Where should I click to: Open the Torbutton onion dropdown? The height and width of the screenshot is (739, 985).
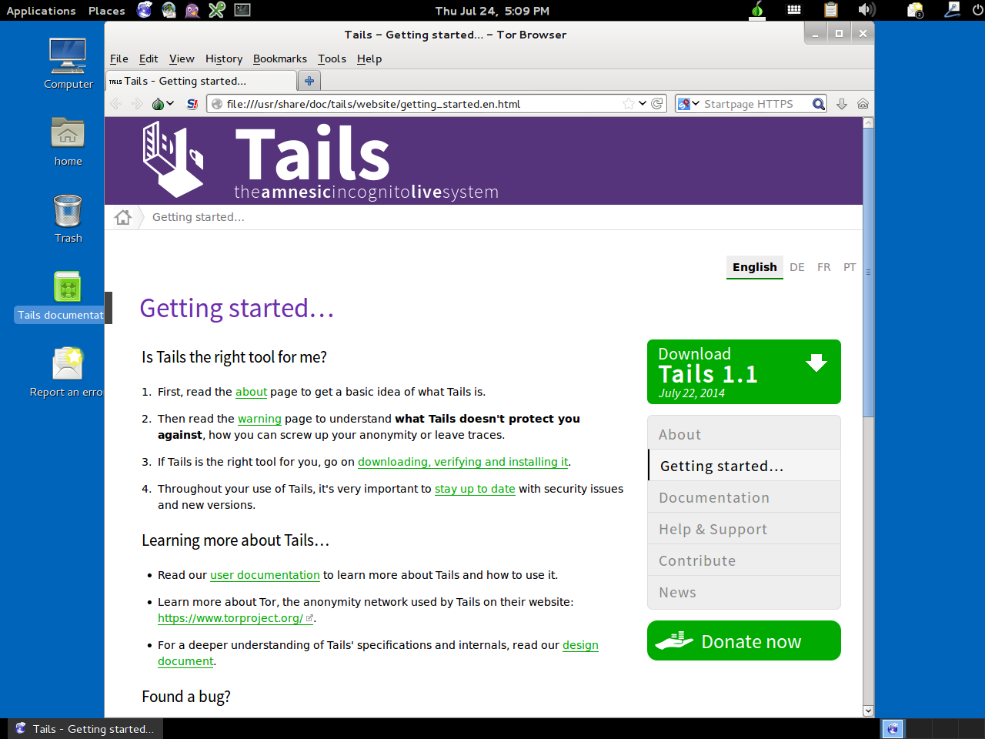163,104
